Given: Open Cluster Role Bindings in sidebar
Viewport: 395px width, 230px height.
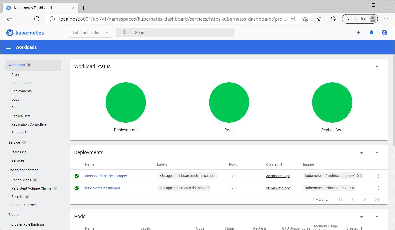Looking at the screenshot, I should pos(28,224).
